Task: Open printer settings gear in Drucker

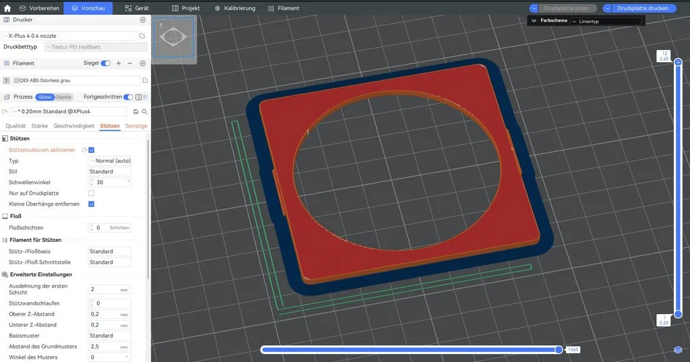Action: [143, 20]
